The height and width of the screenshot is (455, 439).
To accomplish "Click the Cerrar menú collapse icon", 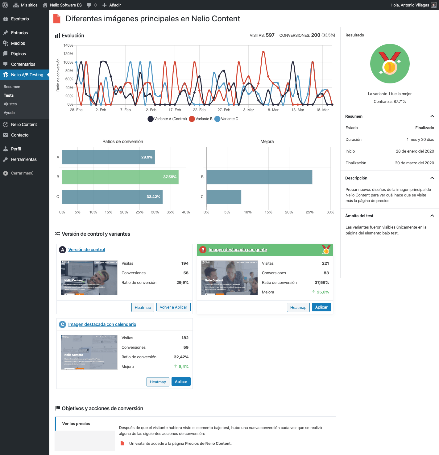I will (6, 173).
